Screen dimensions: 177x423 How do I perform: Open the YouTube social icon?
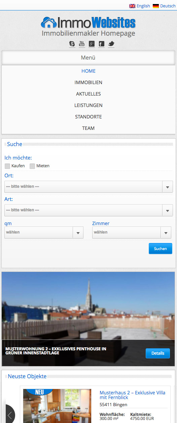(82, 44)
